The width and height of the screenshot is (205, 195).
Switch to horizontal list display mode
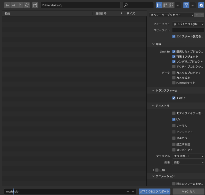[165, 5]
